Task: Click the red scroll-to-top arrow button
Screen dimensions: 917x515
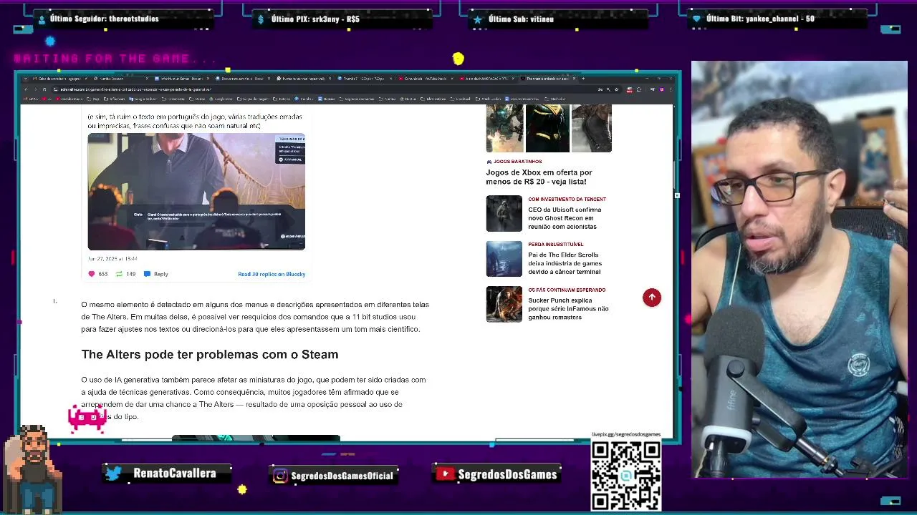Action: tap(652, 298)
